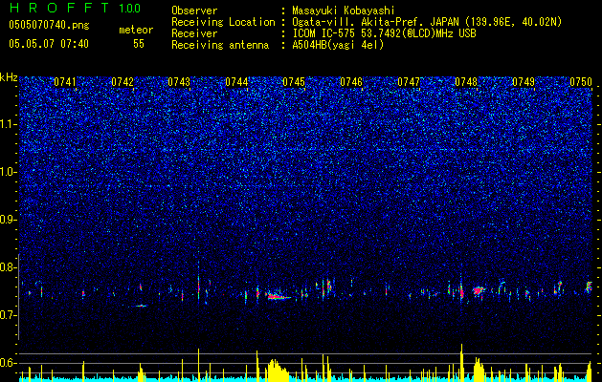Click the 0.6 kHz axis label

pyautogui.click(x=9, y=363)
